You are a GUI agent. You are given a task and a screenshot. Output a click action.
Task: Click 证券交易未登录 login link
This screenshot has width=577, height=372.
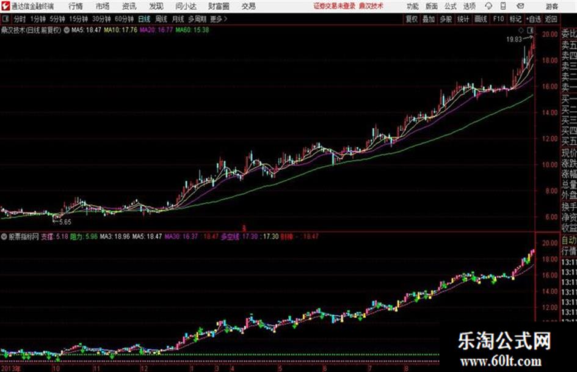click(335, 6)
